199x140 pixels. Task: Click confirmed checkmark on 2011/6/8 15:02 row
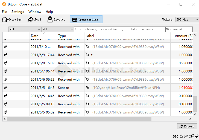point(5,63)
